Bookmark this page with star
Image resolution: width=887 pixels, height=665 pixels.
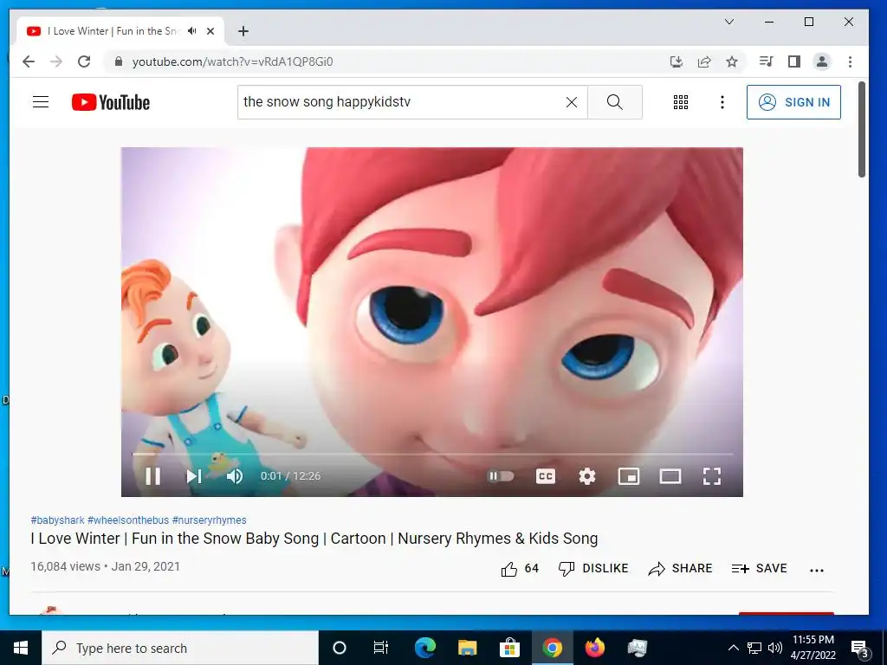(x=732, y=61)
